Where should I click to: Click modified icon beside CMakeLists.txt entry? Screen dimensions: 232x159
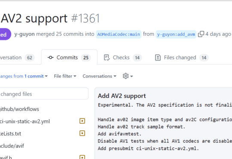click(82, 133)
